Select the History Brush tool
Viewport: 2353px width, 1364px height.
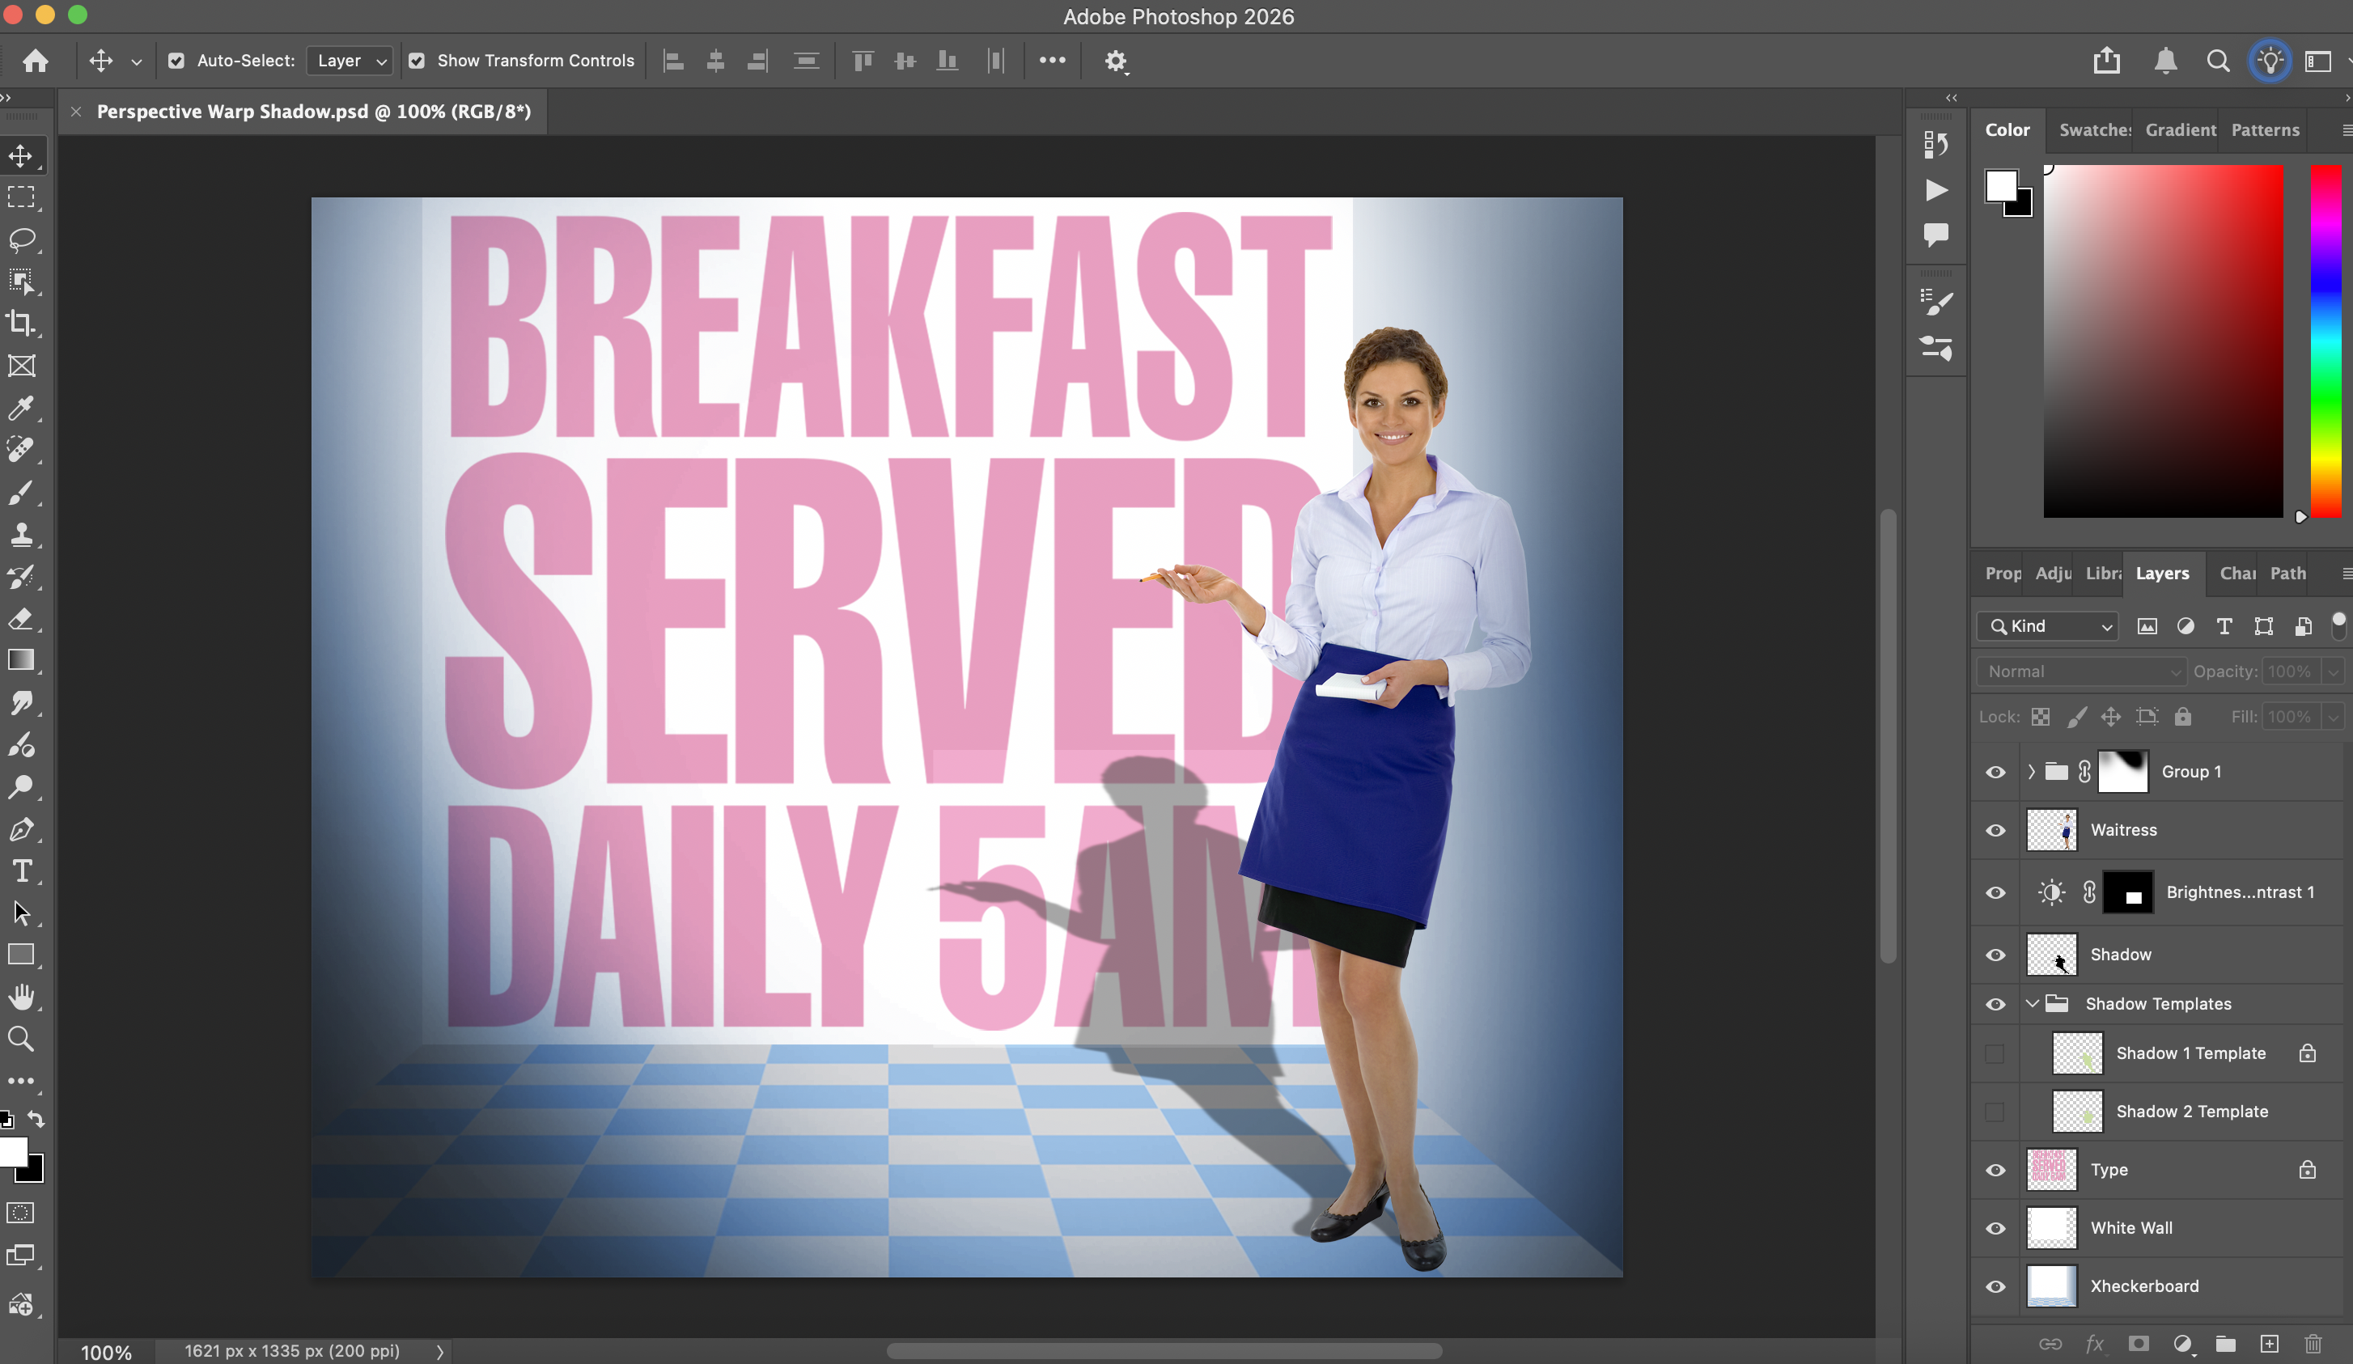[22, 577]
